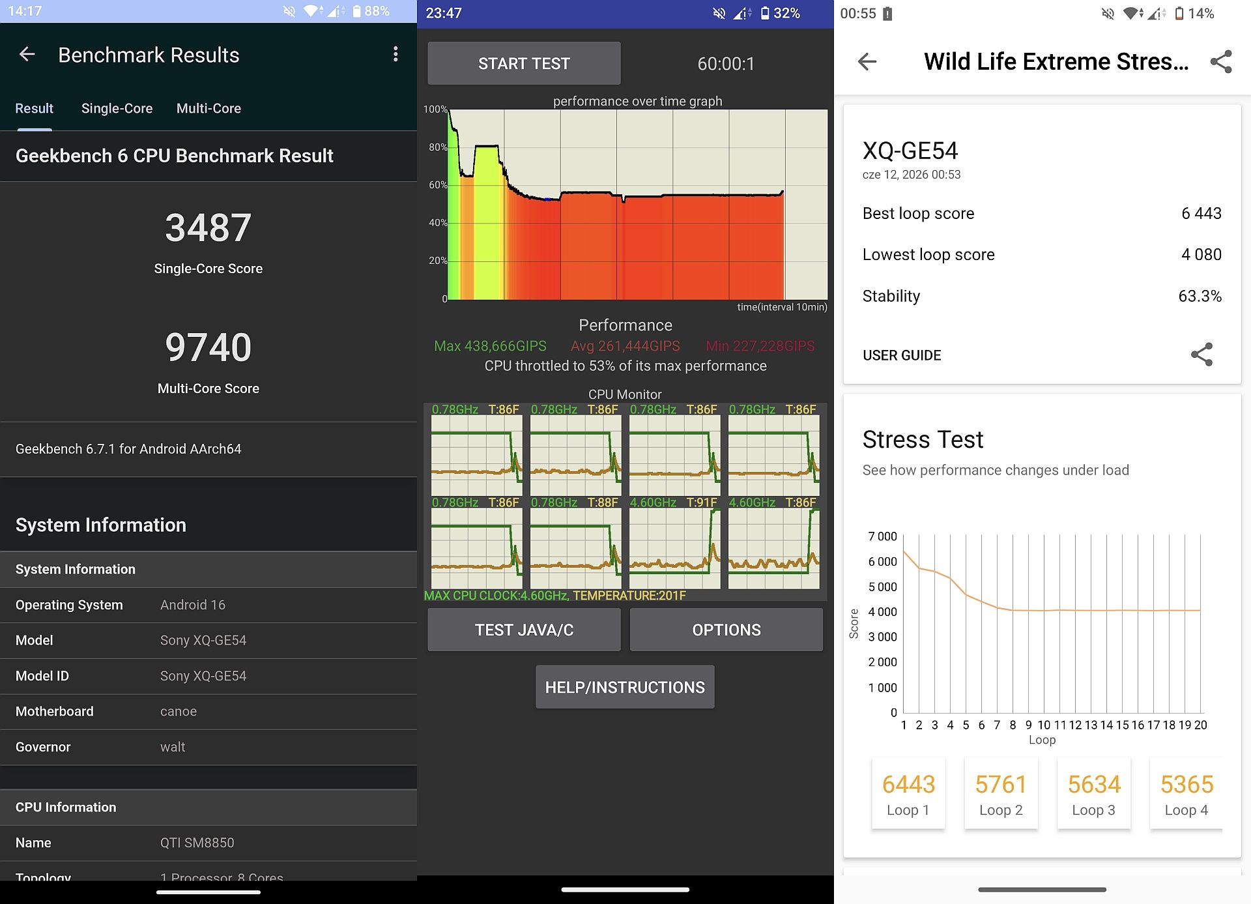
Task: Tap the CPU core graph labeled 4.60GHz T:91F
Action: click(x=674, y=545)
